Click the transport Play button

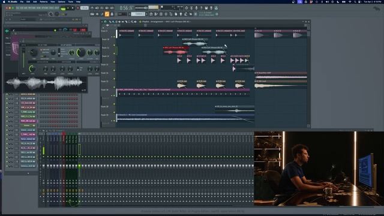click(x=68, y=8)
